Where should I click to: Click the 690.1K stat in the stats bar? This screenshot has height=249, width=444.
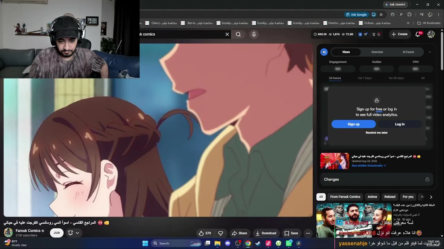coord(320,34)
